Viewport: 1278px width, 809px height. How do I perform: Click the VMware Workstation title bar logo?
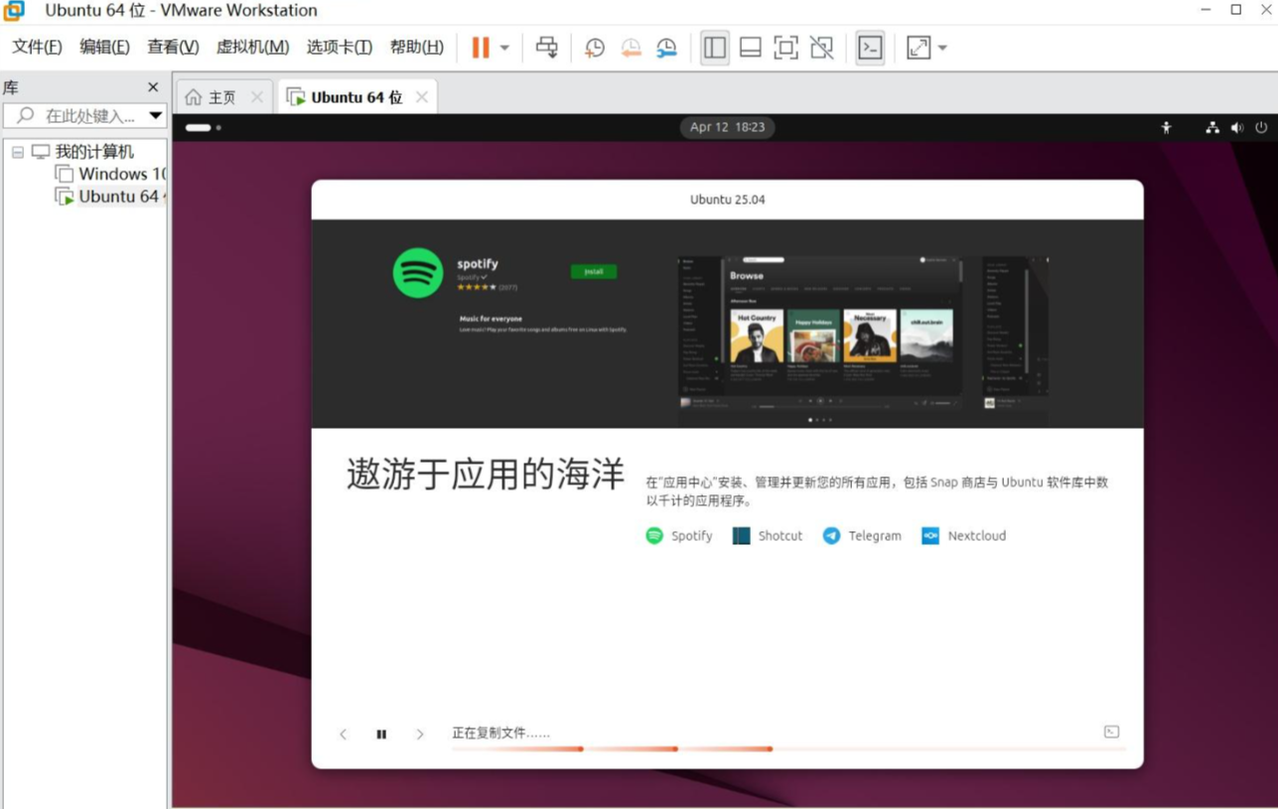14,11
